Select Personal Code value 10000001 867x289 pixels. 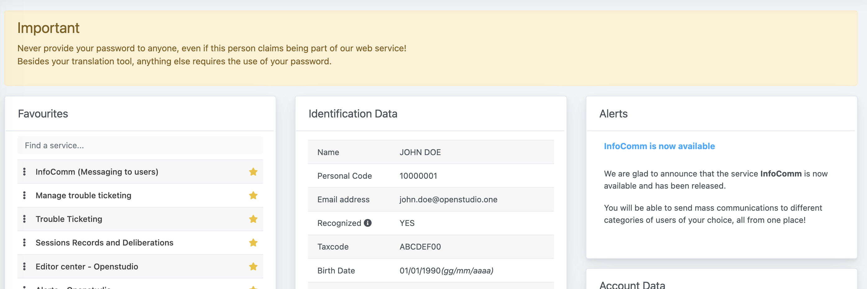(x=418, y=176)
